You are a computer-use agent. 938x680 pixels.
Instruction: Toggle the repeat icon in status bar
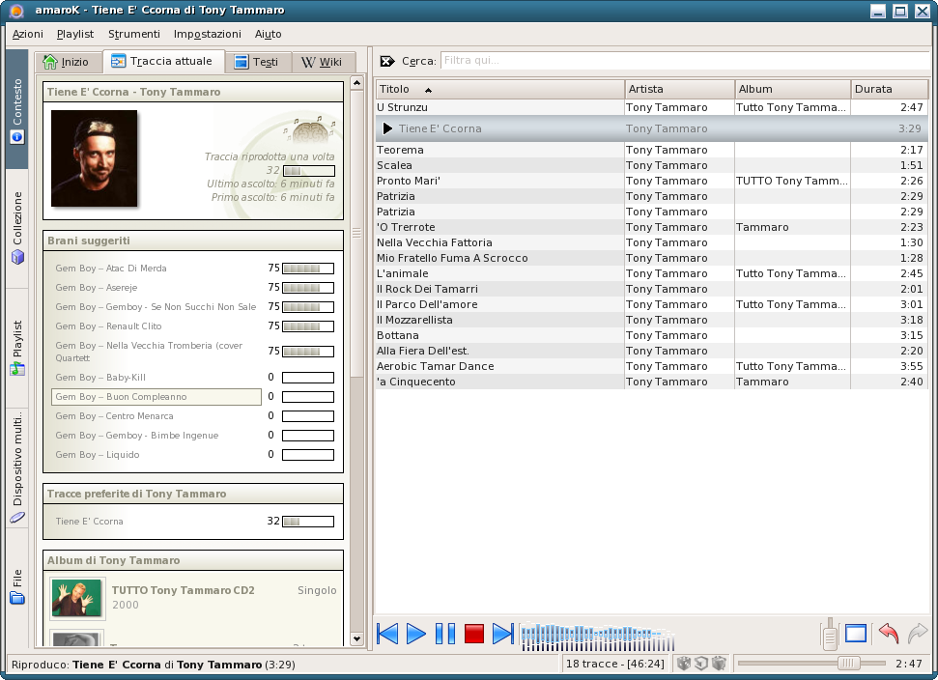[x=701, y=664]
